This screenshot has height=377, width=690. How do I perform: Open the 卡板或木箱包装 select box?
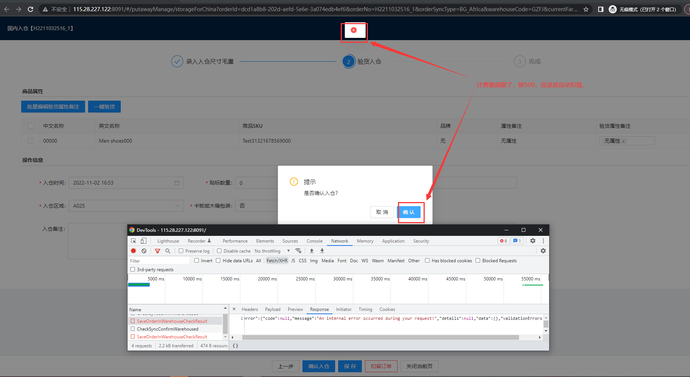[x=257, y=206]
